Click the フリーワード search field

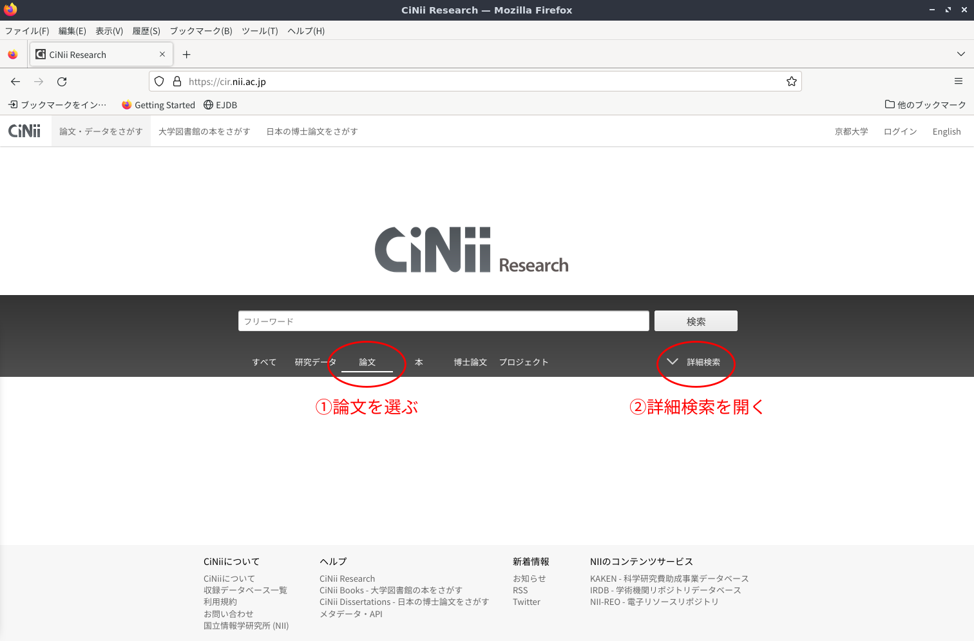pos(444,321)
